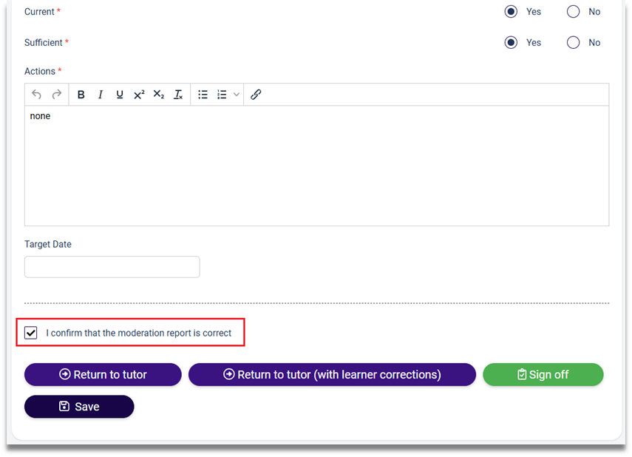Save the moderation form

(x=79, y=407)
